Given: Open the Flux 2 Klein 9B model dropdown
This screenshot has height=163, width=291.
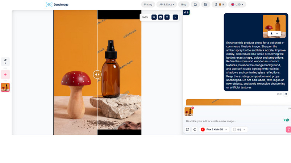Looking at the screenshot, I should coord(214,129).
